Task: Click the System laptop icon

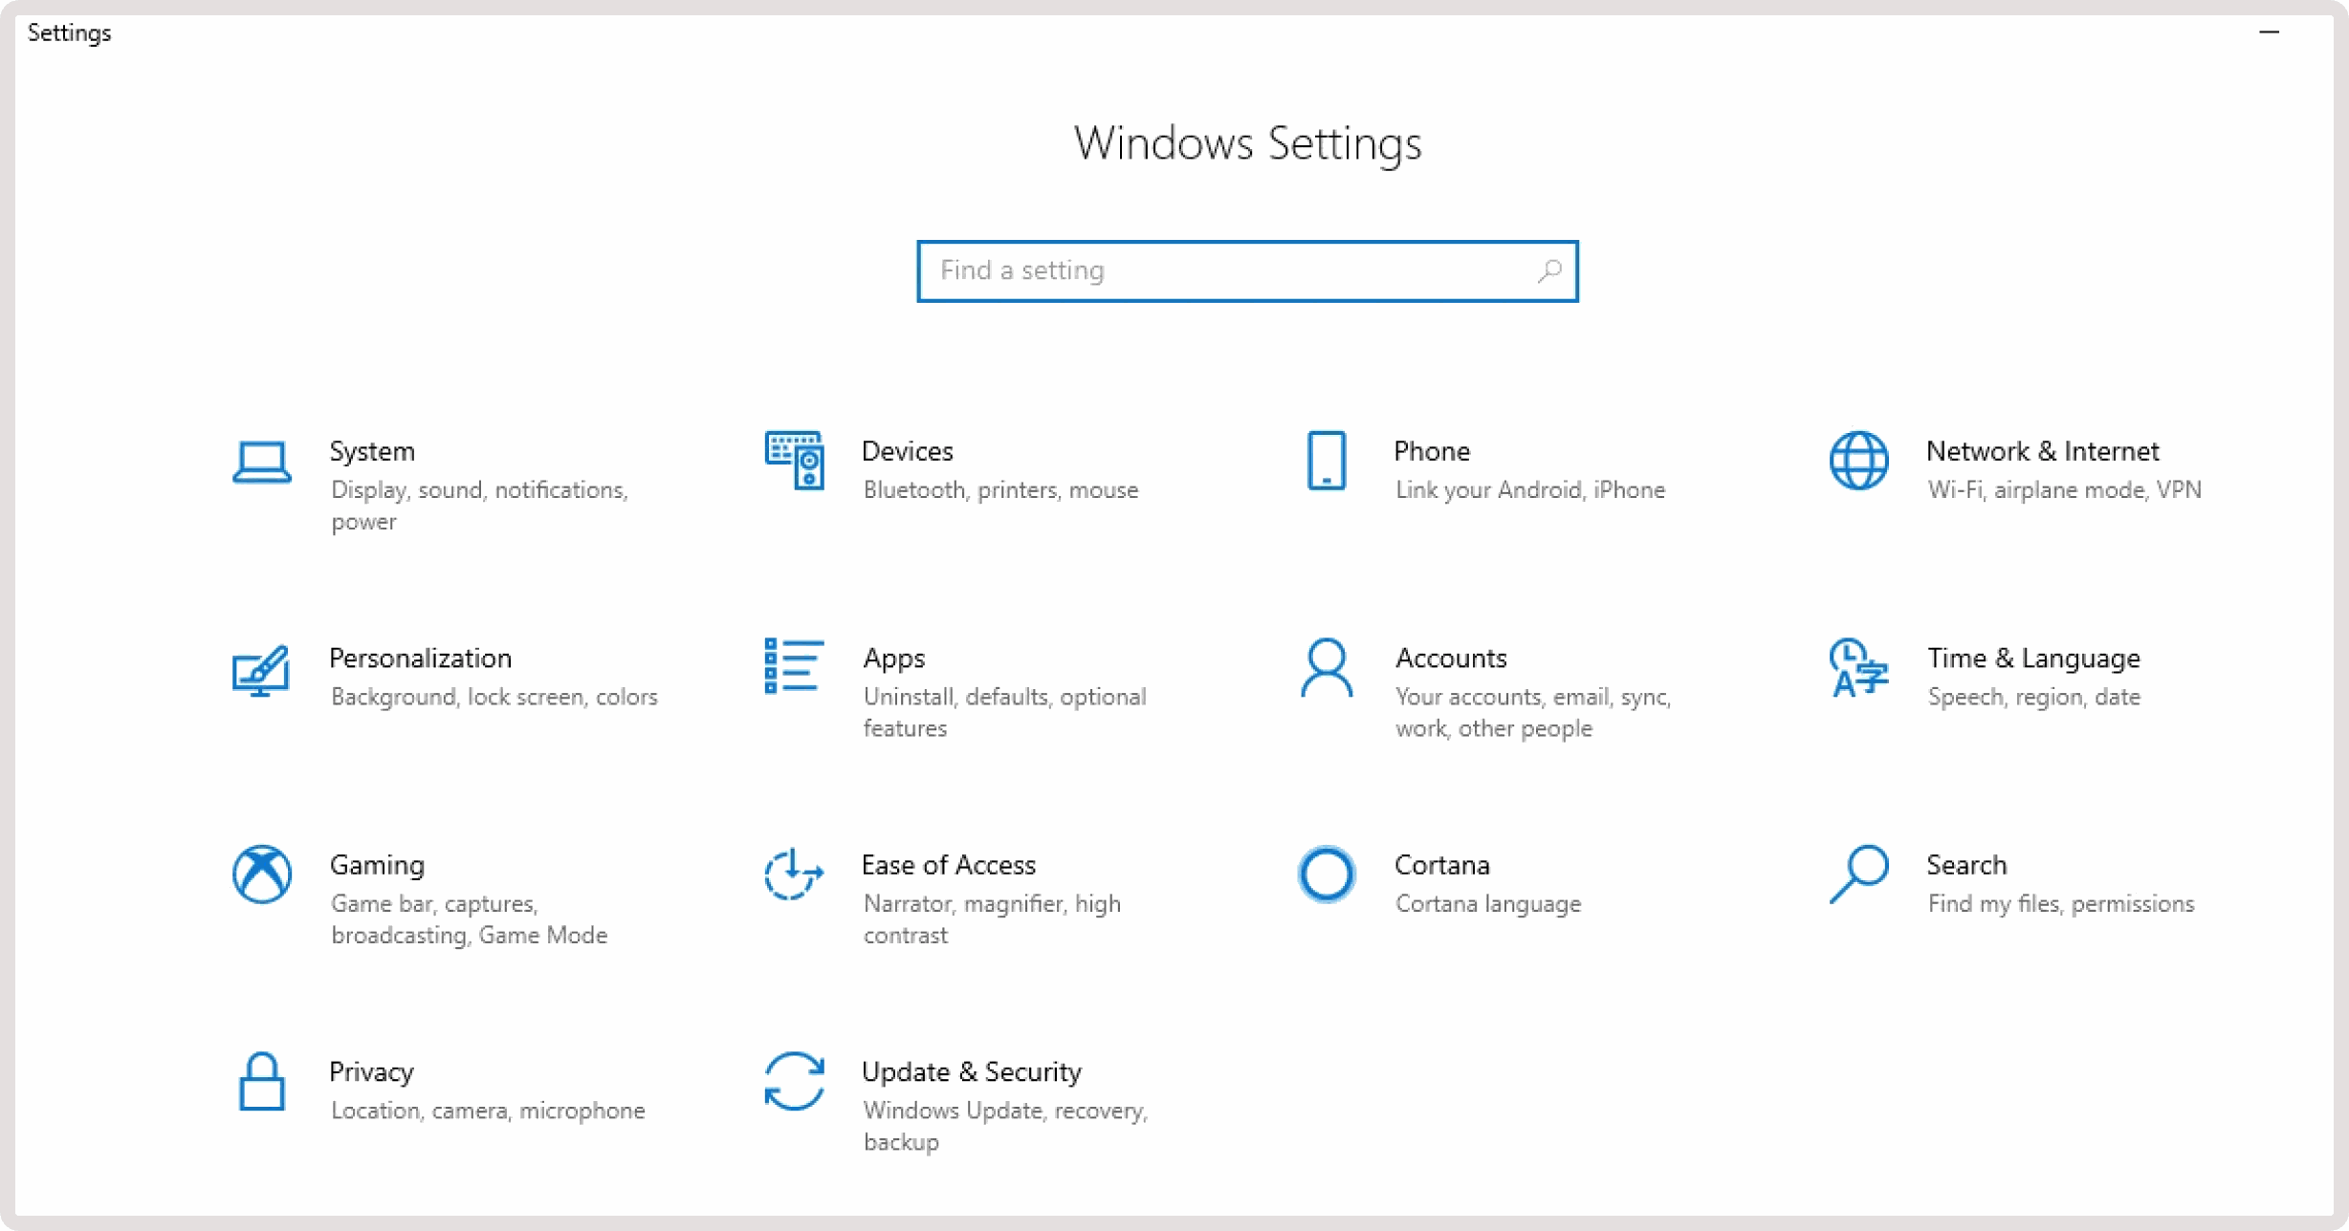Action: (x=261, y=463)
